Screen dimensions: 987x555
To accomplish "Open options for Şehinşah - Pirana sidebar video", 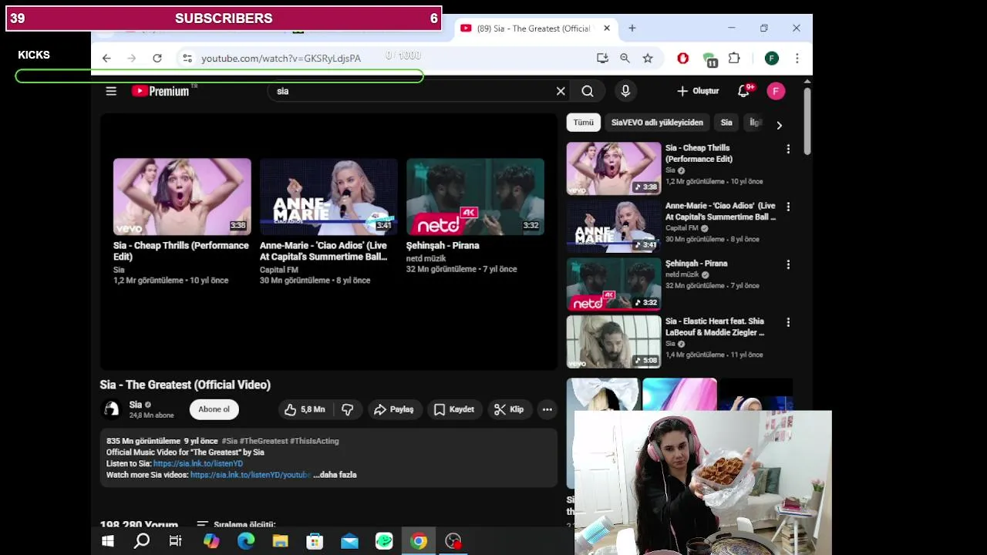I will point(788,264).
